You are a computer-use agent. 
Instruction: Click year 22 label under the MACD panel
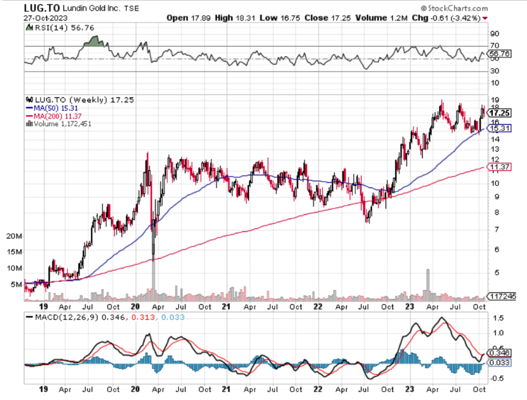tap(318, 389)
